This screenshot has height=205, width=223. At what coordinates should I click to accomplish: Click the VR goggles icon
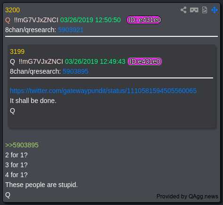pos(194,10)
